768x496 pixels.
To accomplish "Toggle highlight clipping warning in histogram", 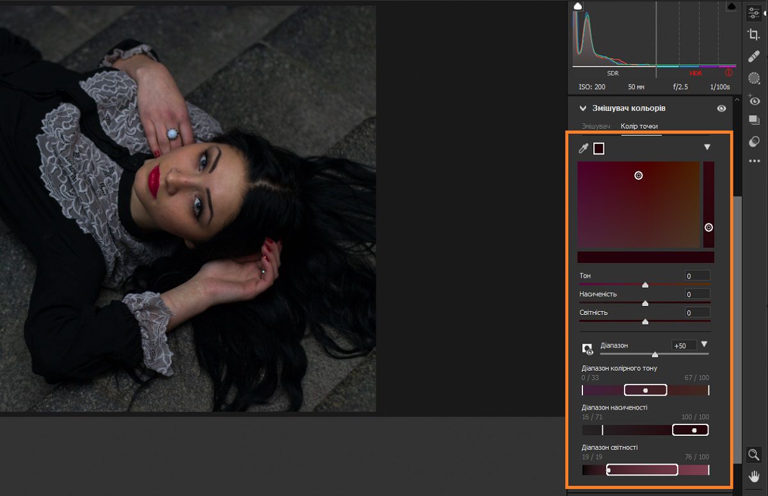I will pos(731,6).
